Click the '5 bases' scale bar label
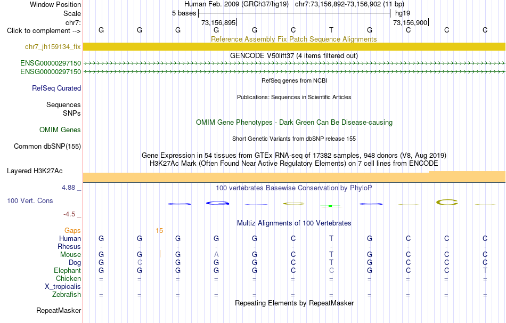This screenshot has width=506, height=323. (x=184, y=13)
